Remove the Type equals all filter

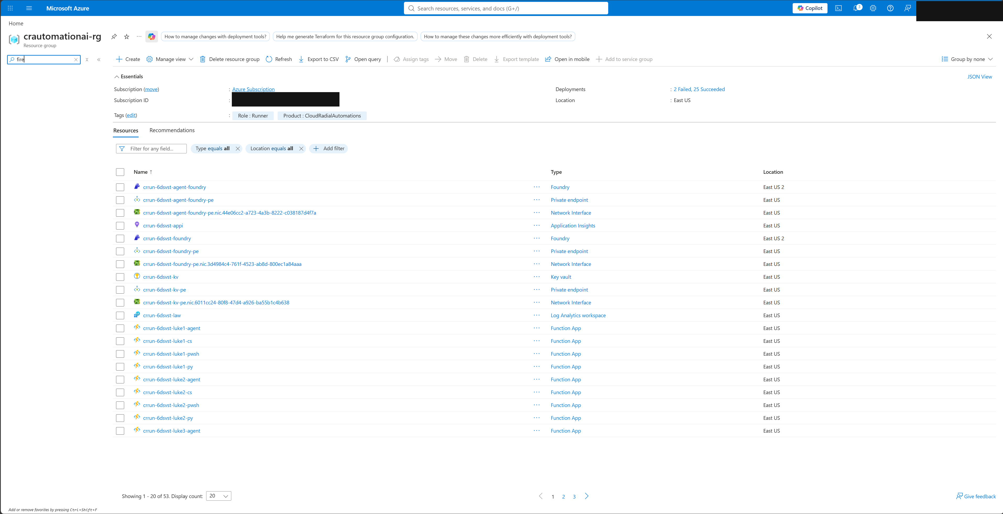pyautogui.click(x=238, y=149)
